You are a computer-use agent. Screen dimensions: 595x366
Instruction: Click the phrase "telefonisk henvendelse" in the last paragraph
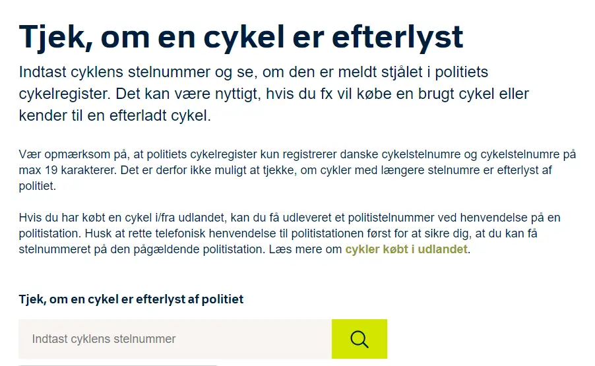216,233
